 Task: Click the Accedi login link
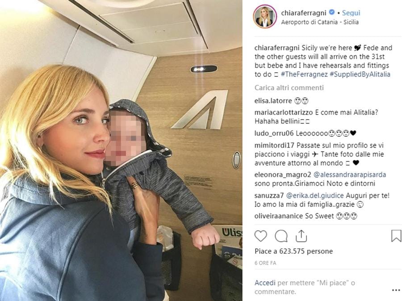pyautogui.click(x=265, y=283)
